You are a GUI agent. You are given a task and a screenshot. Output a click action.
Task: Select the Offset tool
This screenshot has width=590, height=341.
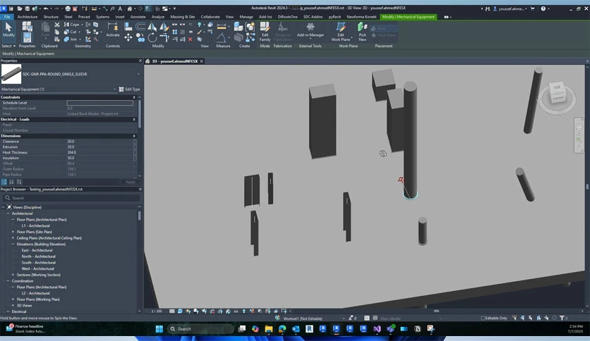[x=140, y=26]
